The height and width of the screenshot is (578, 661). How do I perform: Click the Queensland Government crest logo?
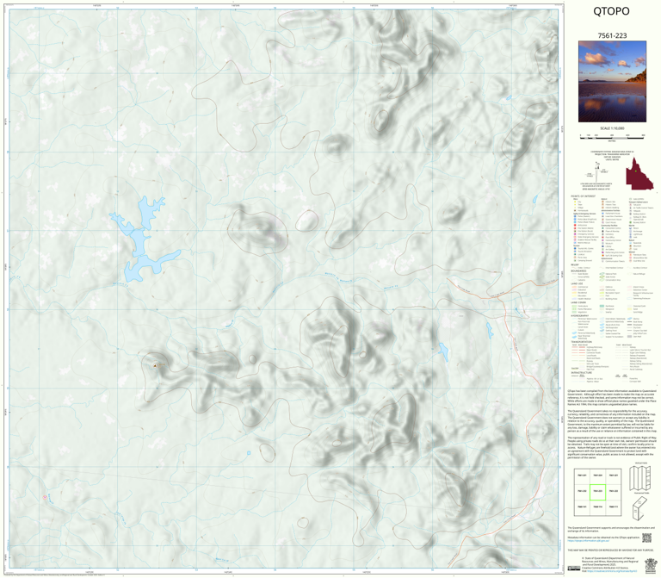650,565
